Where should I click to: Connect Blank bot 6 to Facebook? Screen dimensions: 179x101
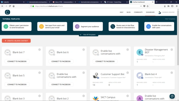point(61,62)
